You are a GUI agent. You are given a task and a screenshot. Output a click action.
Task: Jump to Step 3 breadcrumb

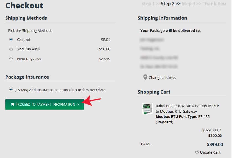tap(188, 4)
